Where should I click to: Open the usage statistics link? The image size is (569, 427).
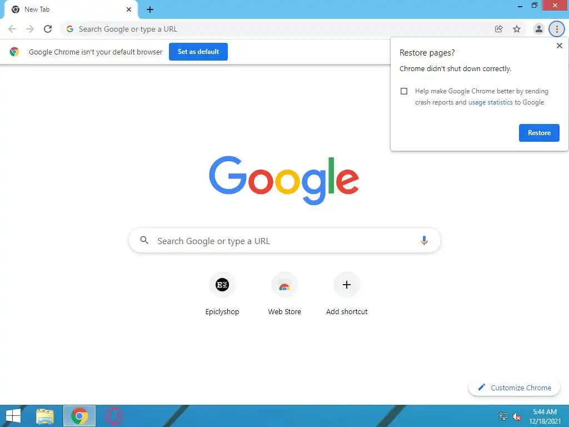[490, 102]
